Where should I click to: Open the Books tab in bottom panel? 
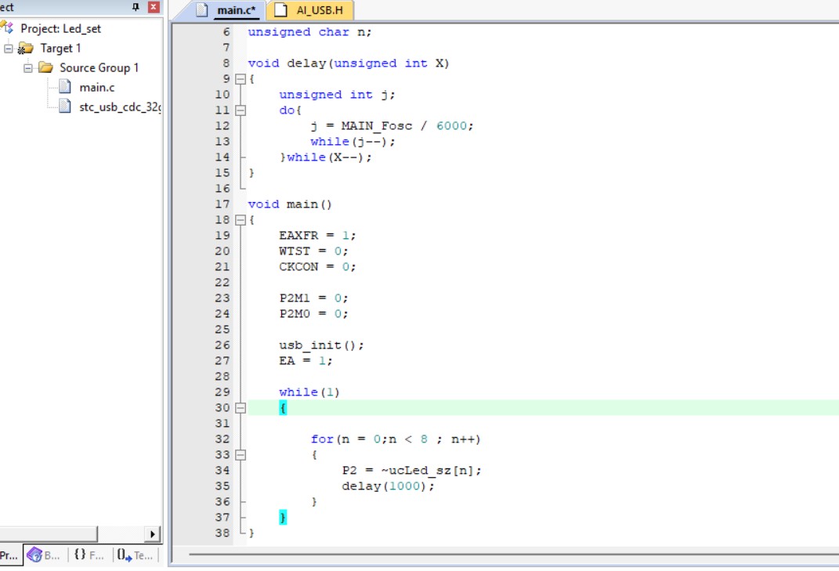click(44, 555)
